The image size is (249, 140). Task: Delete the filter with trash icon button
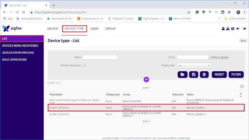[204, 74]
